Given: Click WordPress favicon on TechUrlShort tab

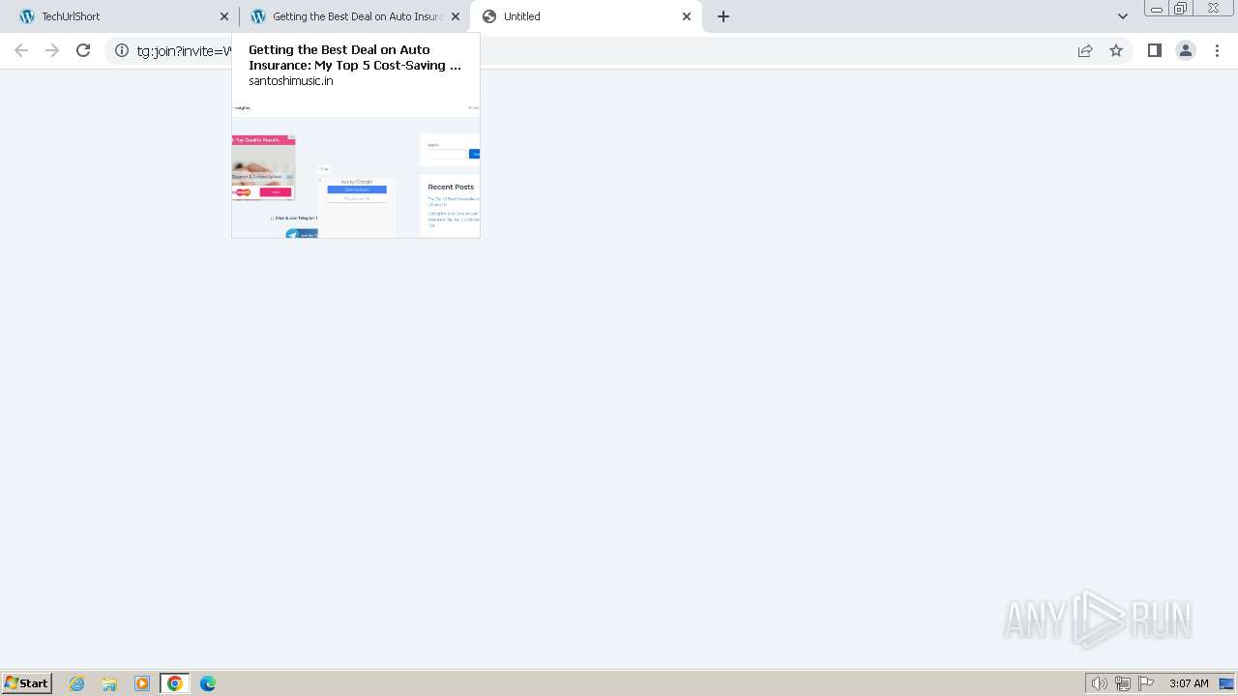Looking at the screenshot, I should point(27,16).
